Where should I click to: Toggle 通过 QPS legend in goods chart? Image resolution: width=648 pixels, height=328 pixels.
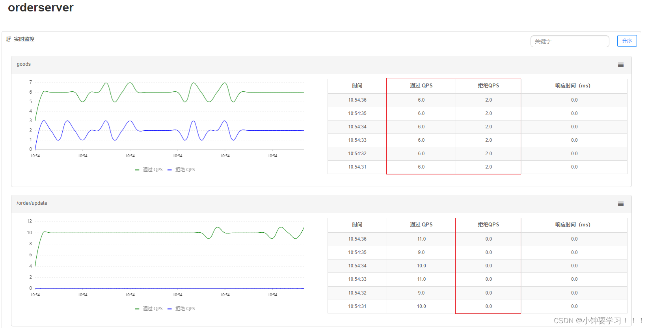149,170
